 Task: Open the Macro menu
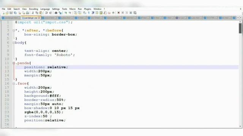(73, 9)
